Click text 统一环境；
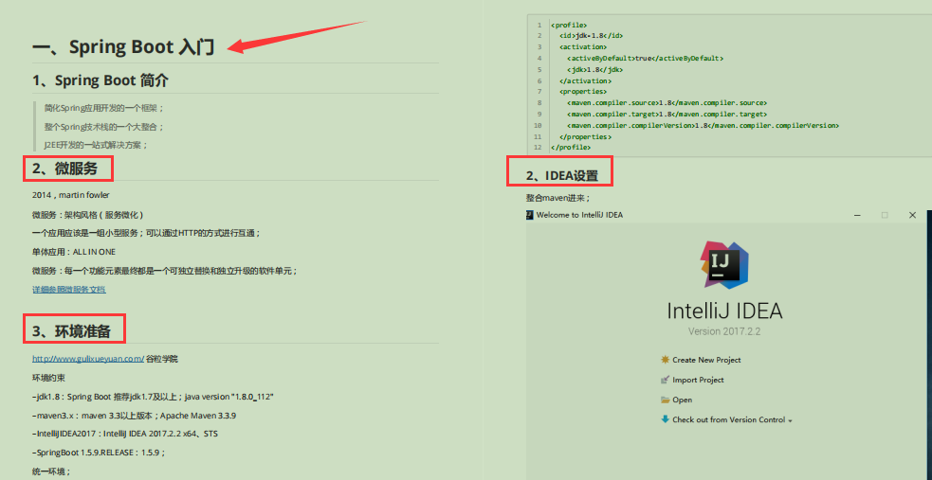Image resolution: width=932 pixels, height=480 pixels. pyautogui.click(x=51, y=471)
